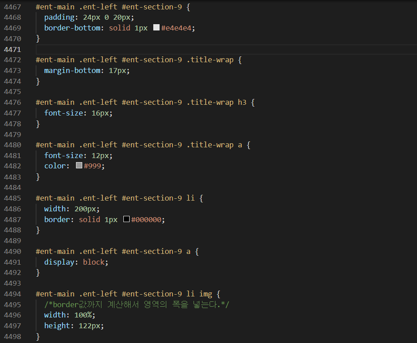Click the 'solid' keyword on line 4469
Image resolution: width=417 pixels, height=343 pixels.
[x=119, y=28]
